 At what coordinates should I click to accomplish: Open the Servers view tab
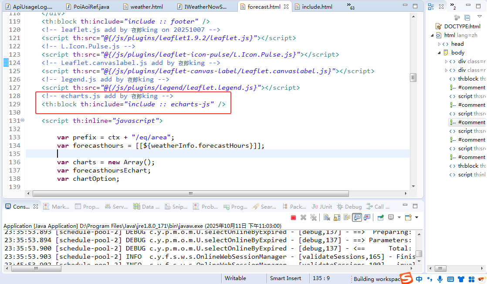point(116,206)
